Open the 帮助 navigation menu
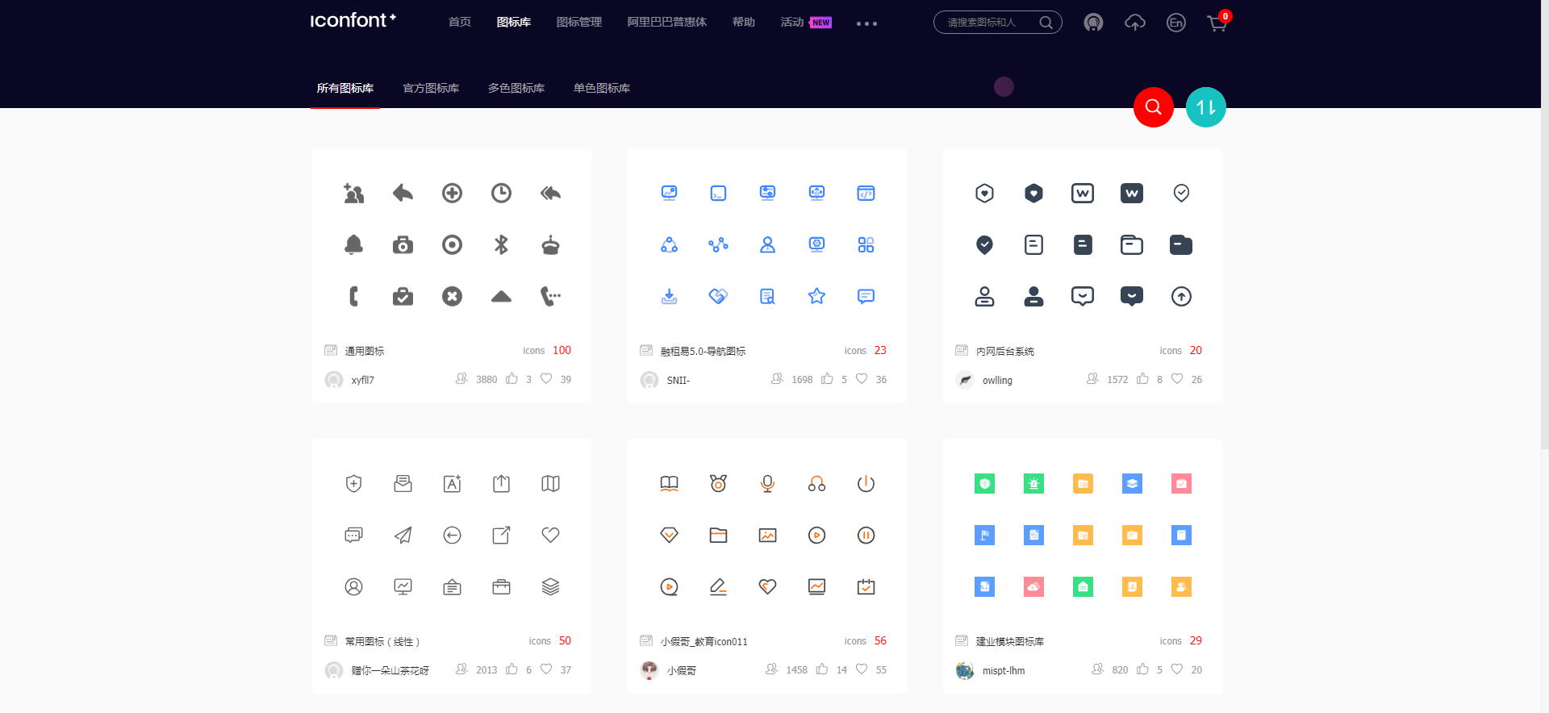Viewport: 1549px width, 713px height. point(743,23)
